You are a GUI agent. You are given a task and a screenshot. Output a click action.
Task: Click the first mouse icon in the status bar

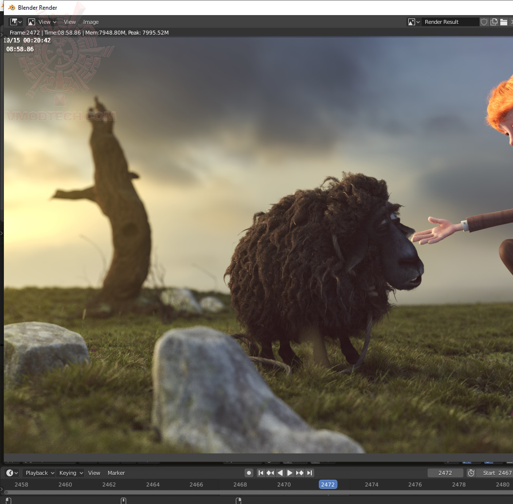point(8,501)
